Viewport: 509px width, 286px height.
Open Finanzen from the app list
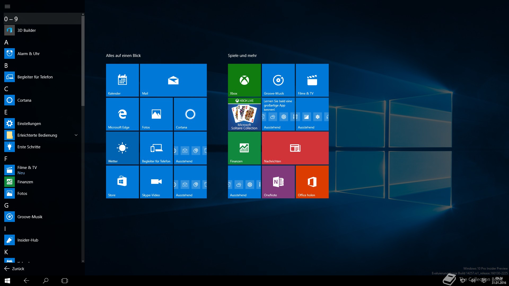42,182
